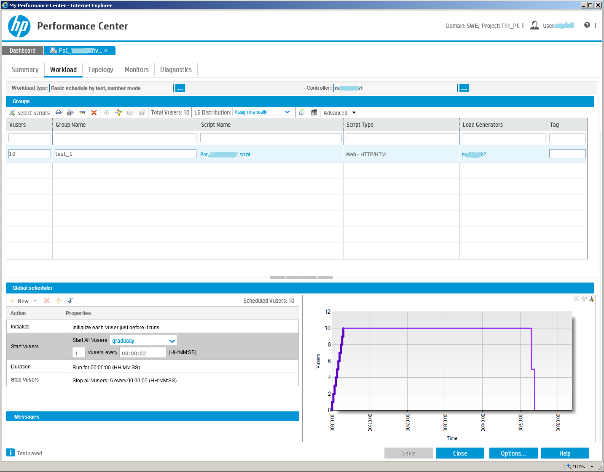Open the script name link in test_1 row

[225, 155]
